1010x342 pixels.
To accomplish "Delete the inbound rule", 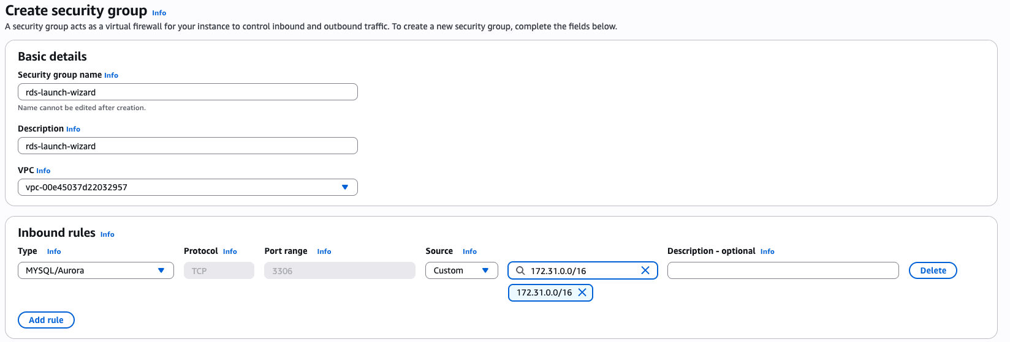I will point(933,270).
